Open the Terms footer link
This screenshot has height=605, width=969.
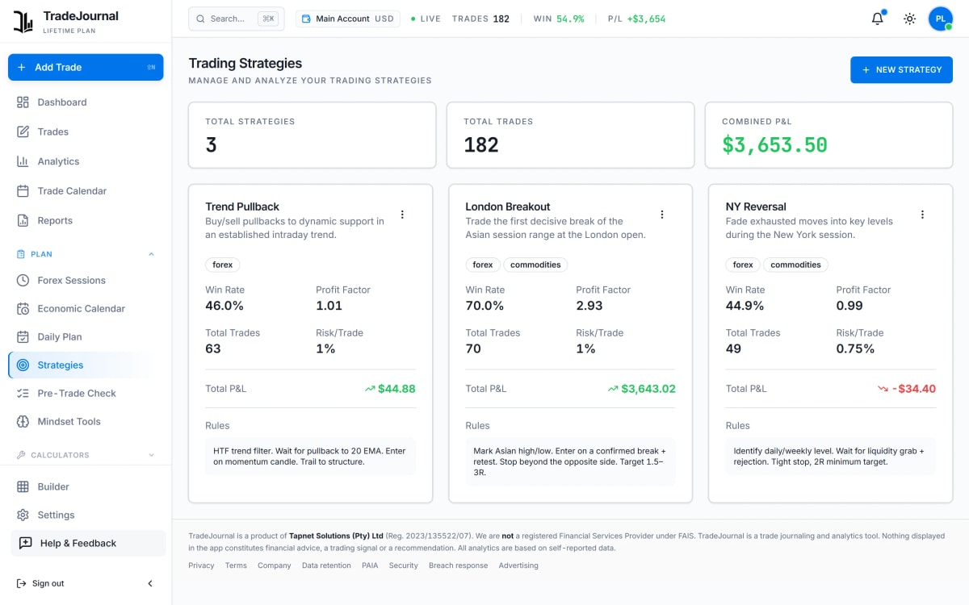click(236, 565)
